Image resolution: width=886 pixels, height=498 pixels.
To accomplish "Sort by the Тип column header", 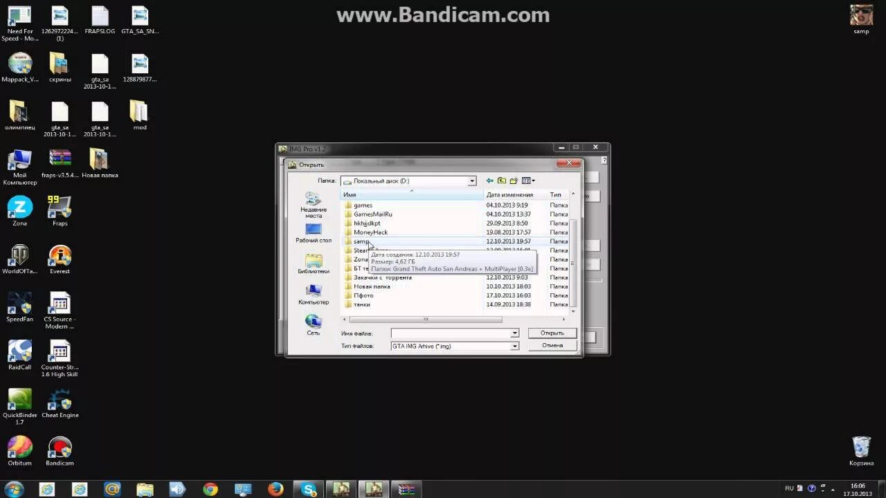I will click(558, 195).
